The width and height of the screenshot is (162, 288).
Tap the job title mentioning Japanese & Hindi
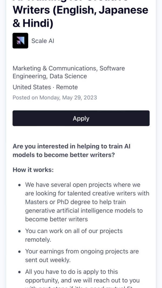tap(80, 16)
